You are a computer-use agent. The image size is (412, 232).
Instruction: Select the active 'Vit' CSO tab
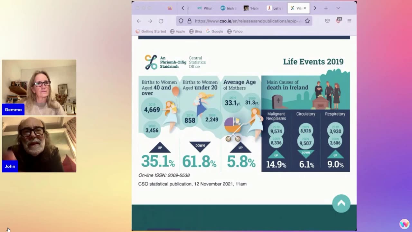tap(296, 8)
